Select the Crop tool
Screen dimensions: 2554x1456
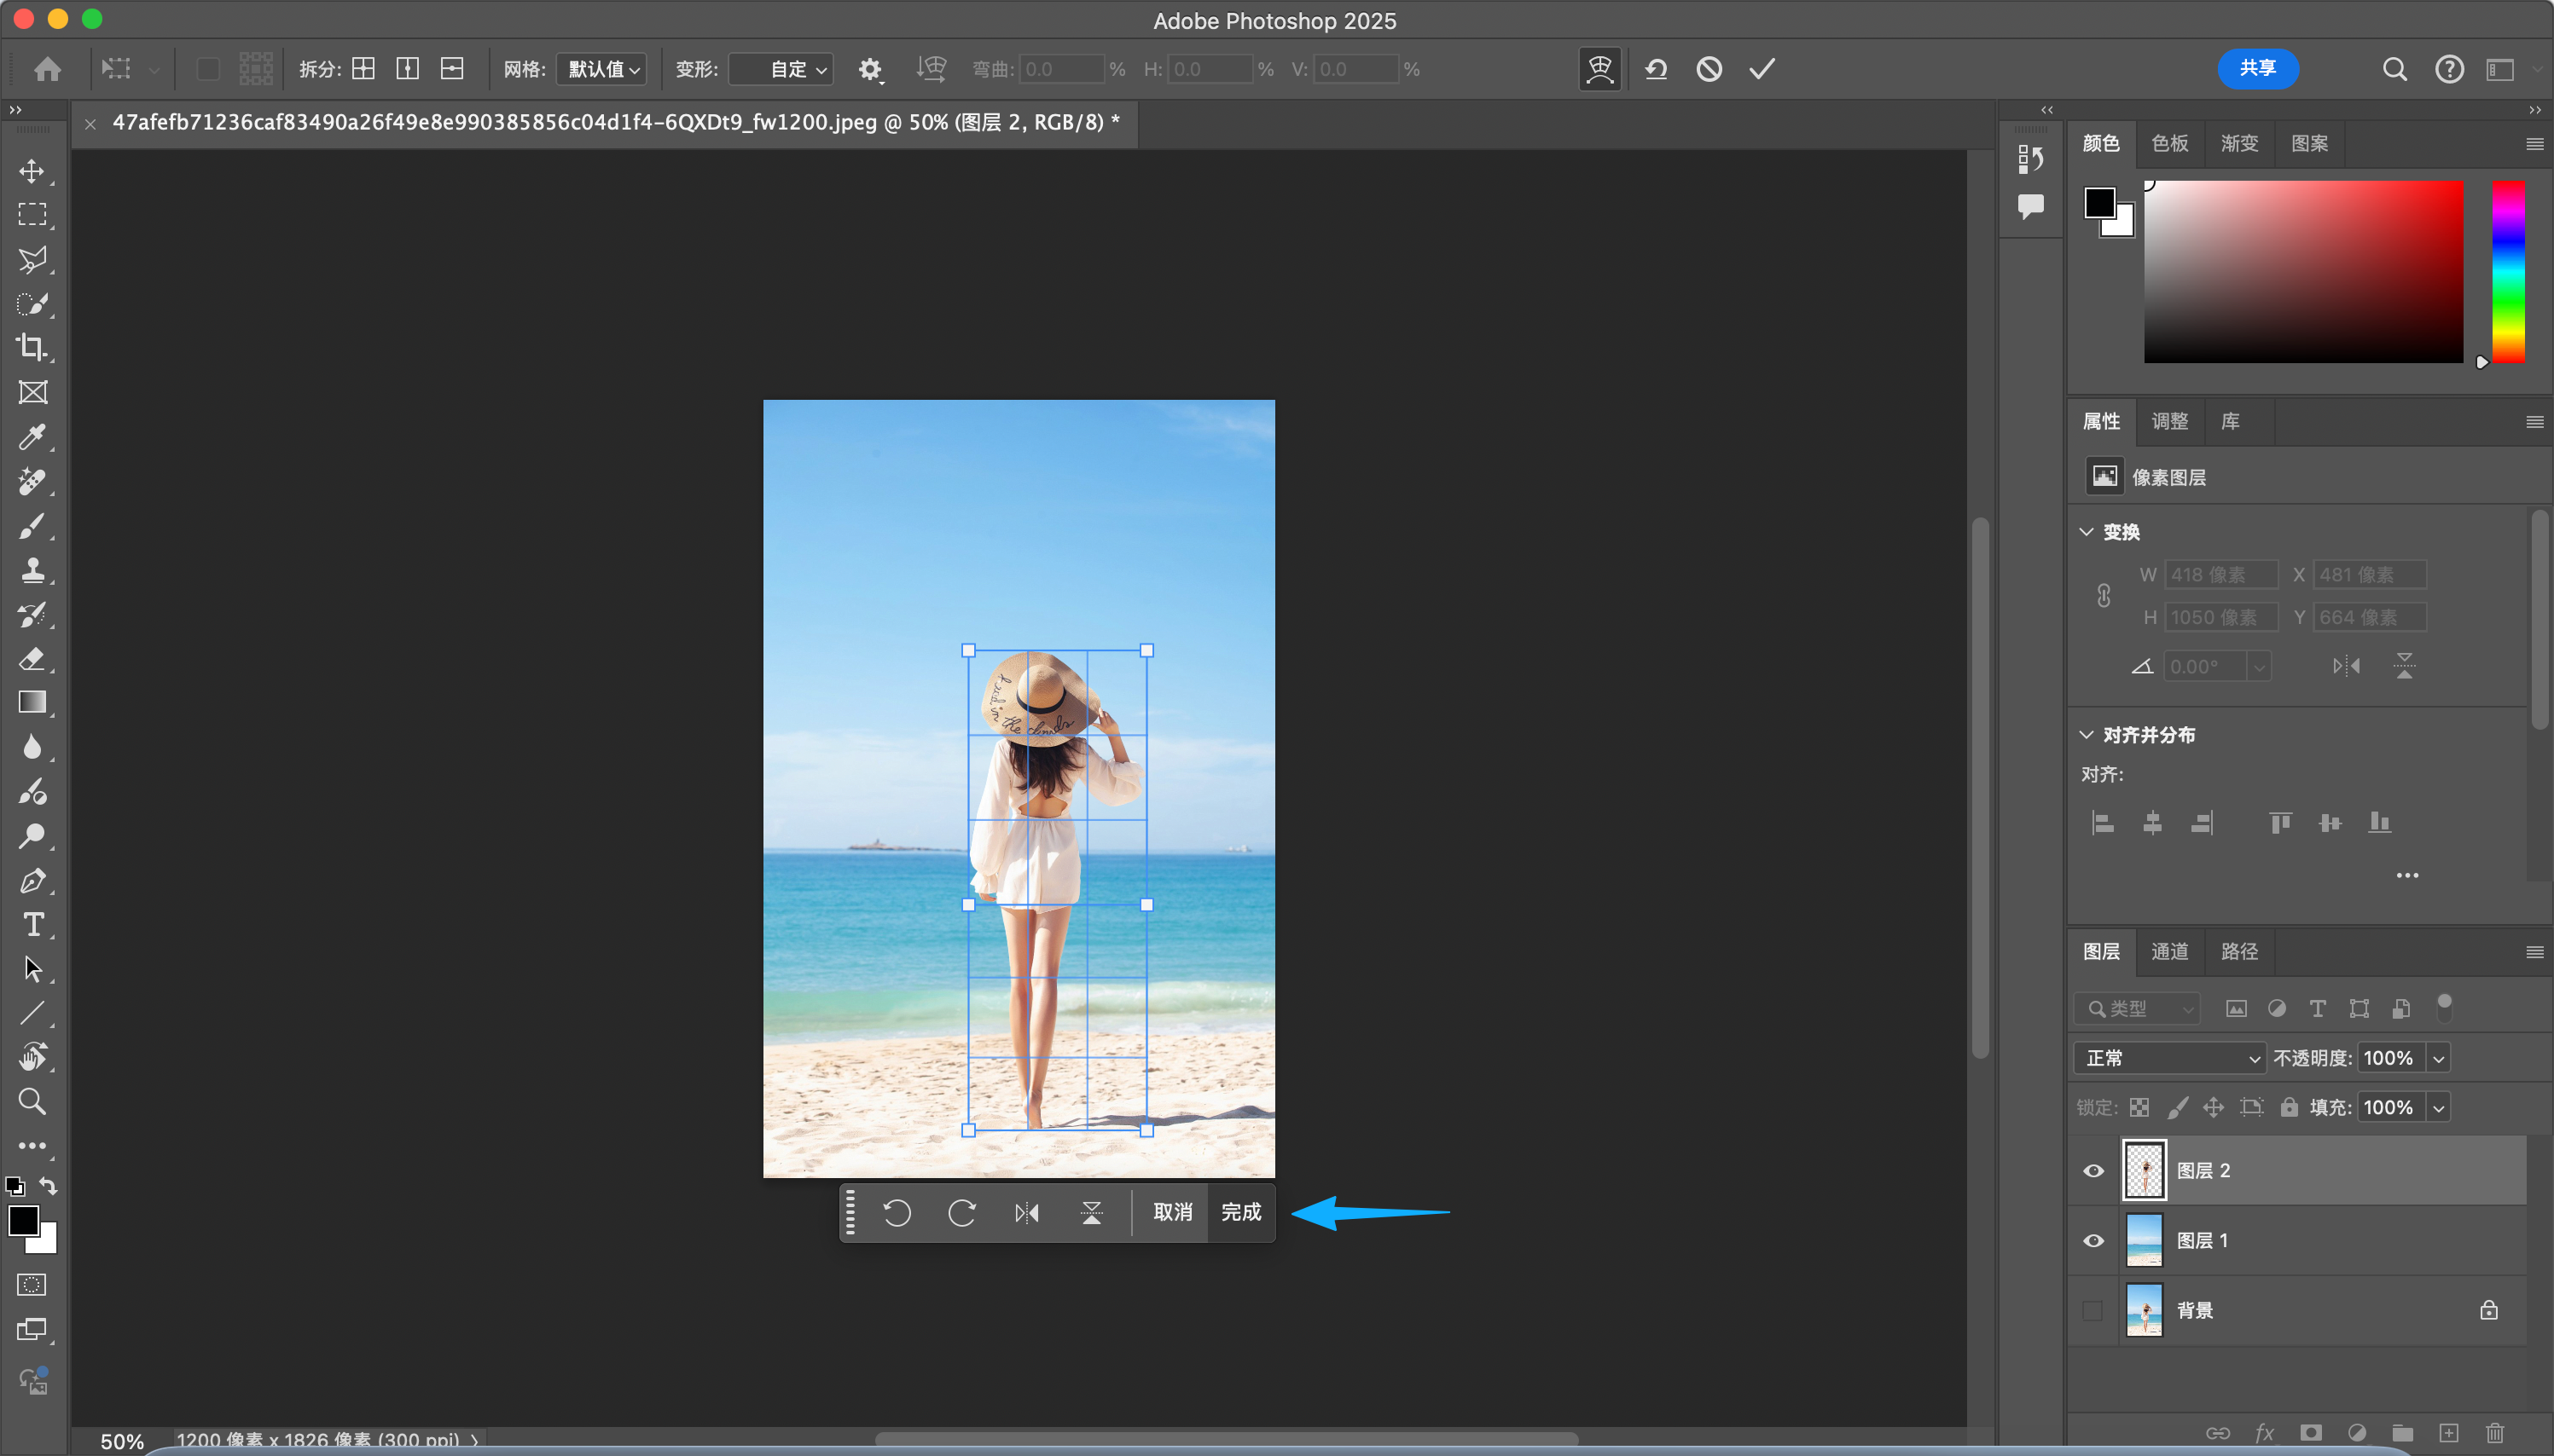coord(32,348)
